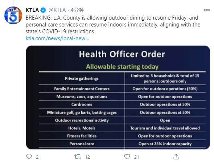
Task: Click the retweet arrows icon
Action: pyautogui.click(x=78, y=157)
